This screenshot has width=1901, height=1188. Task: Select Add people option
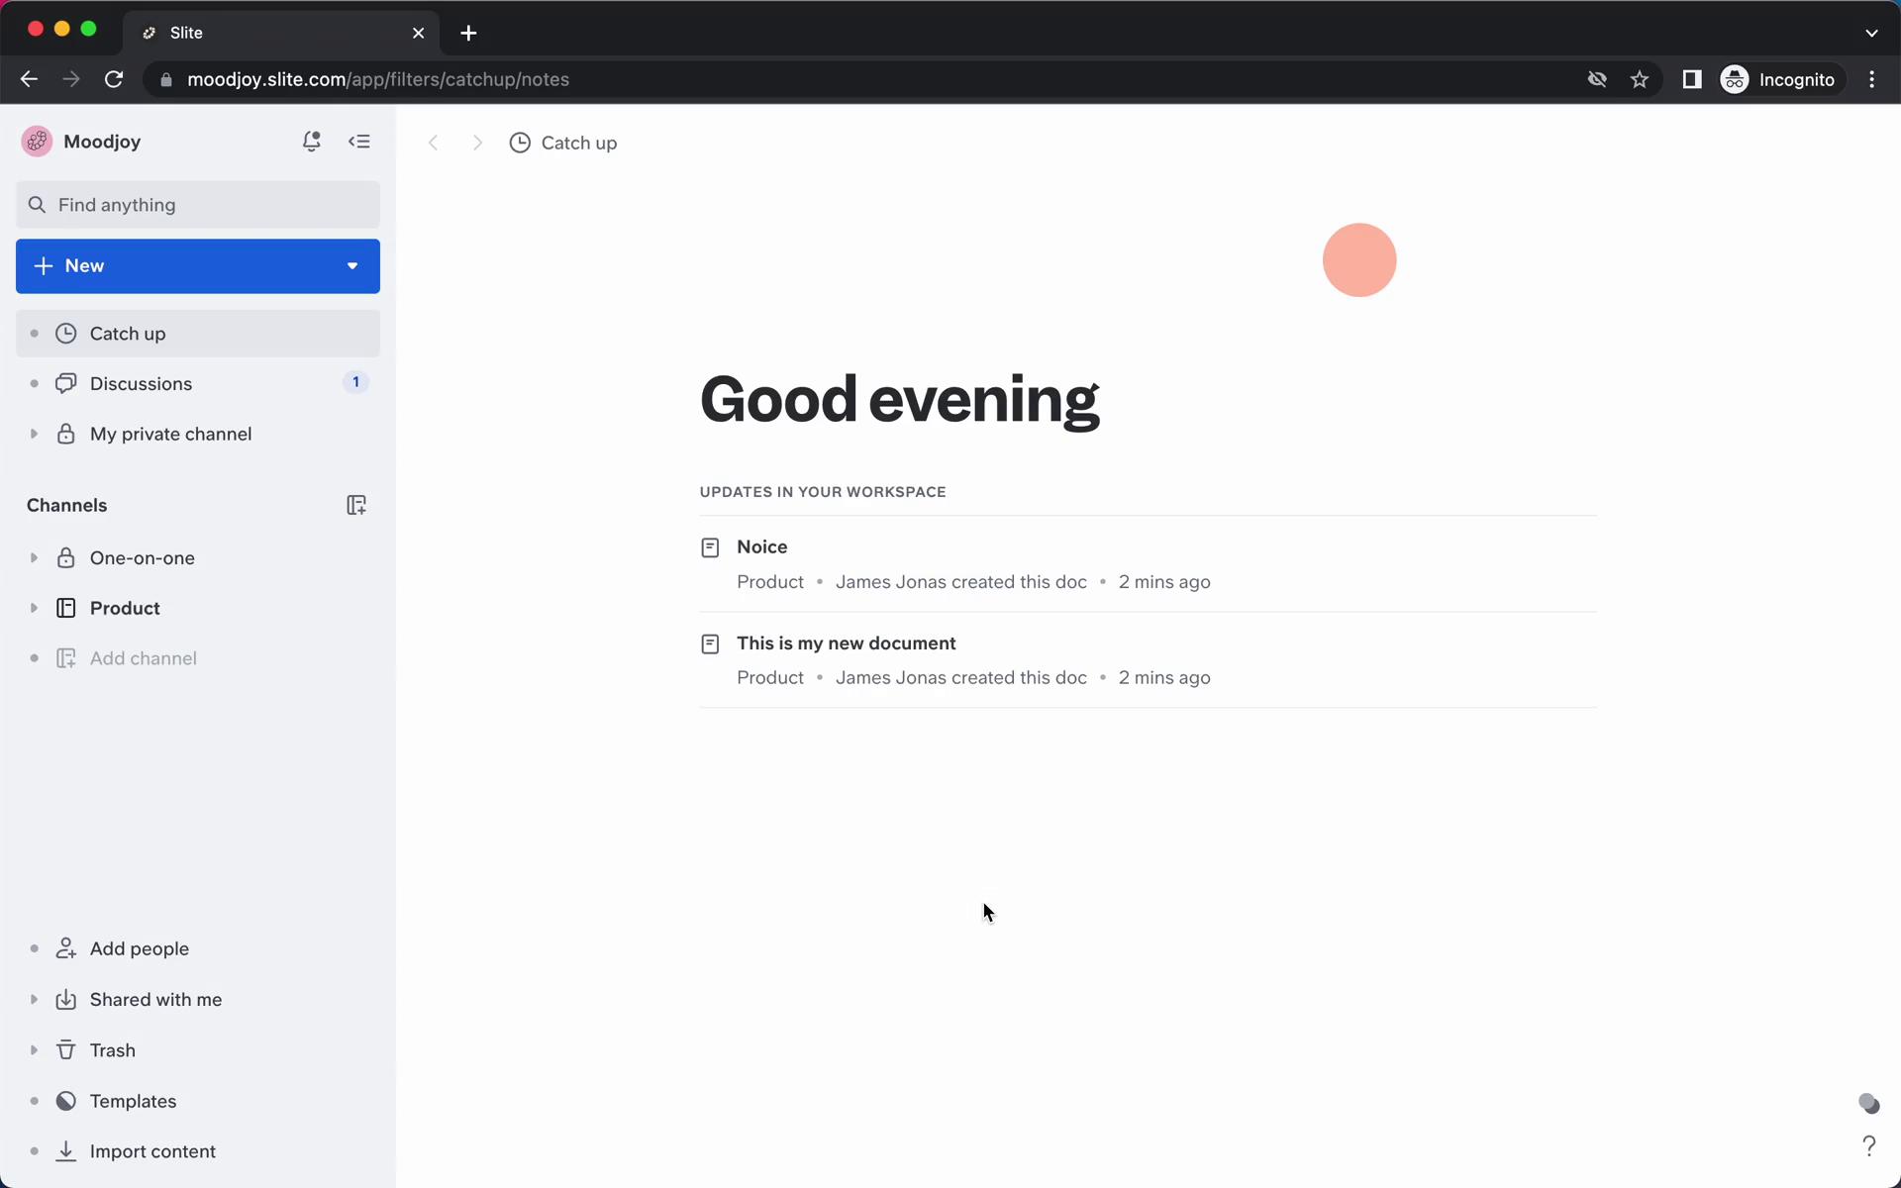click(x=141, y=947)
